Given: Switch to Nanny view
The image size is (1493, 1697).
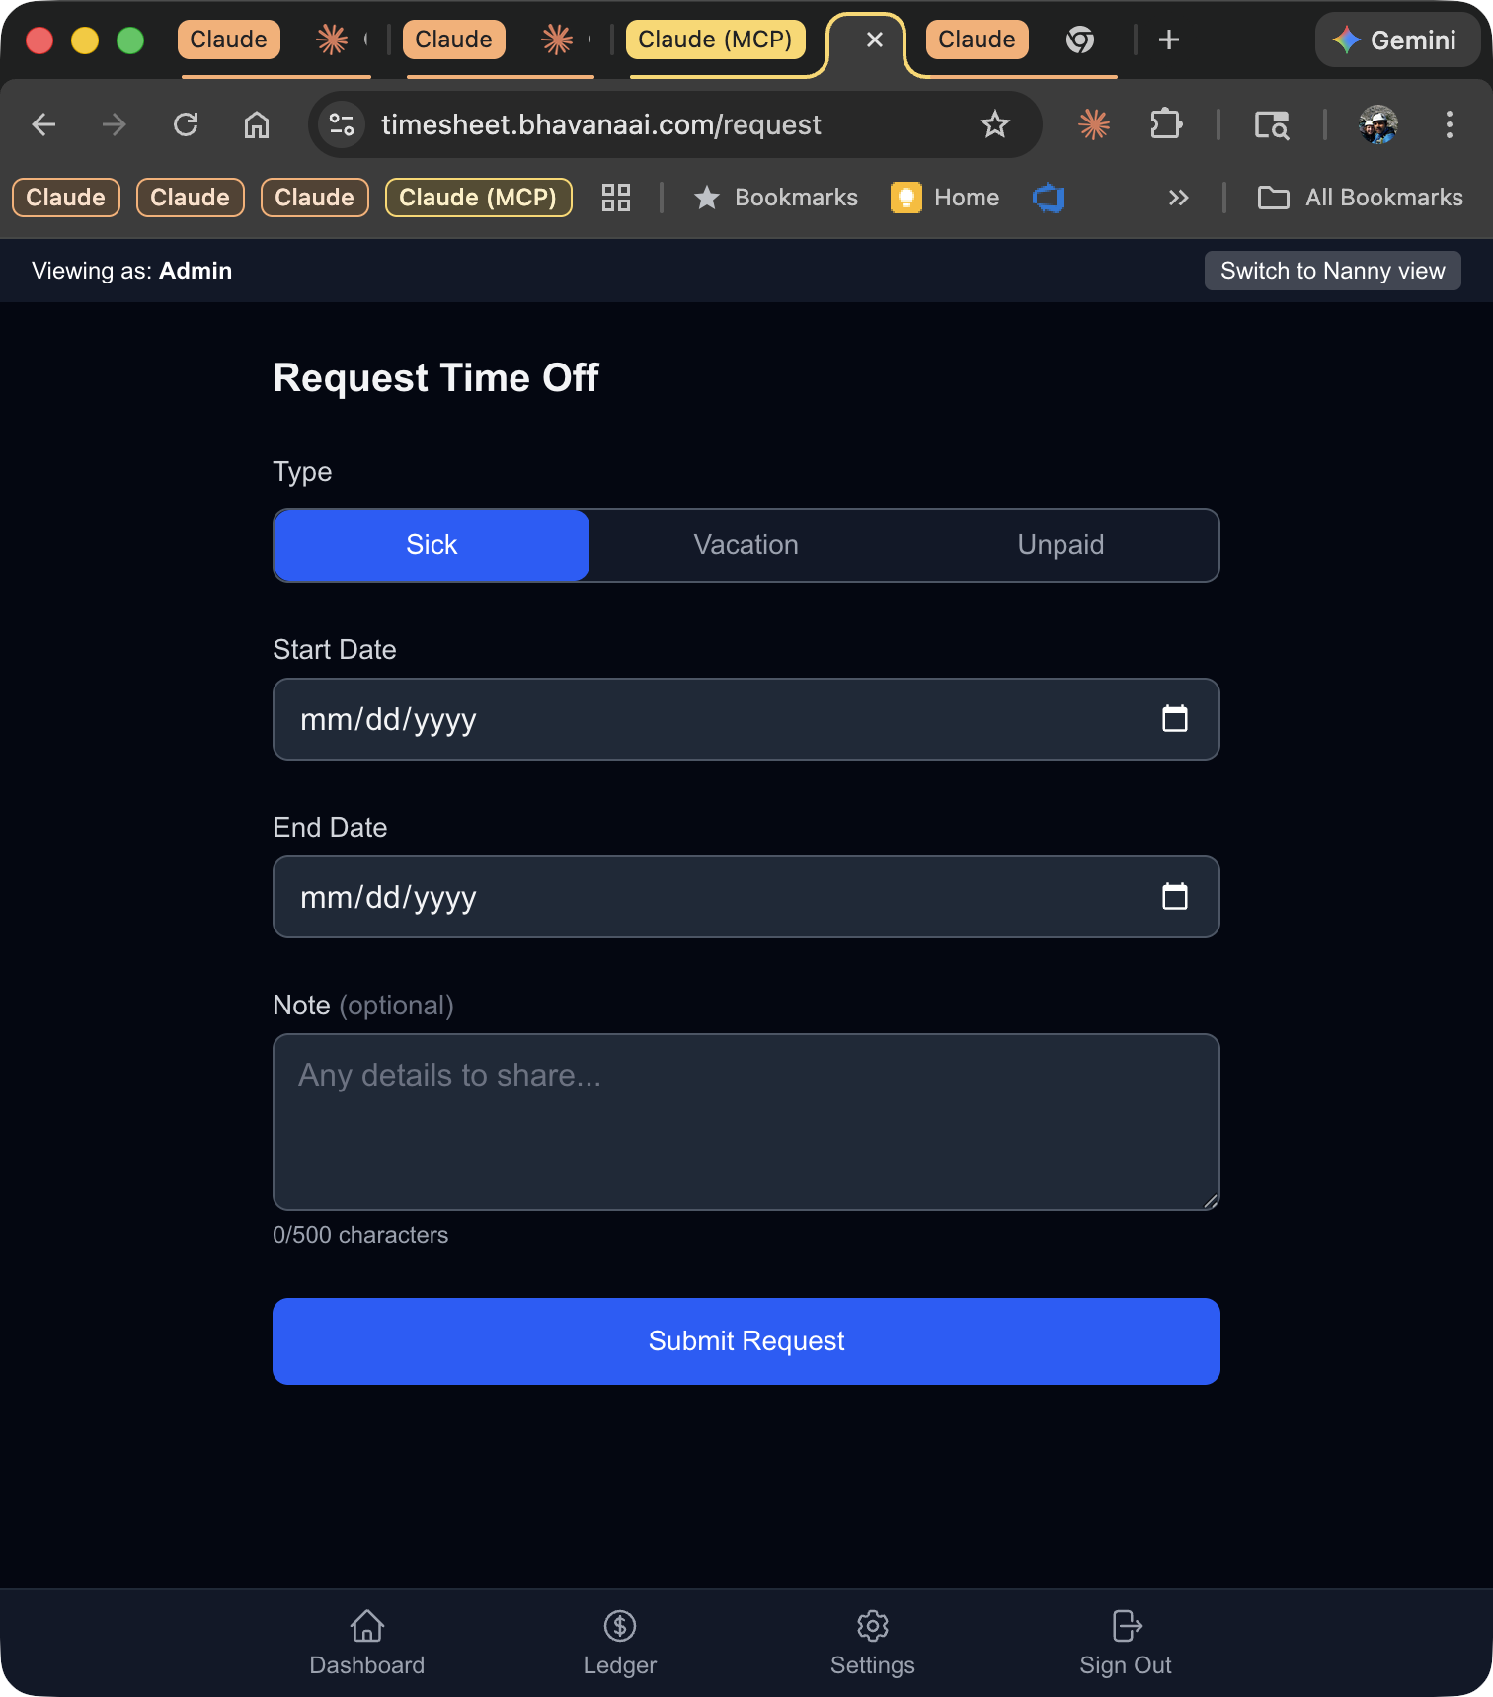Looking at the screenshot, I should coord(1332,271).
